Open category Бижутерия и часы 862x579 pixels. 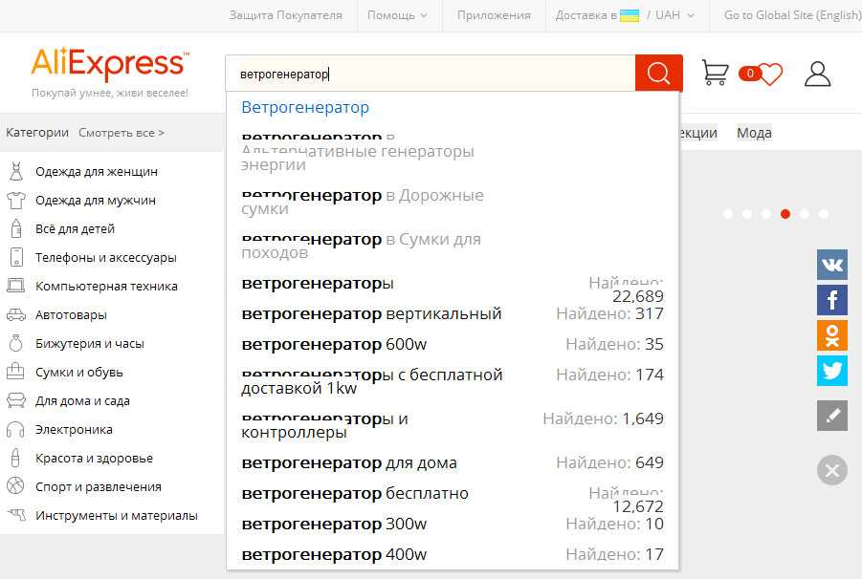pos(90,344)
